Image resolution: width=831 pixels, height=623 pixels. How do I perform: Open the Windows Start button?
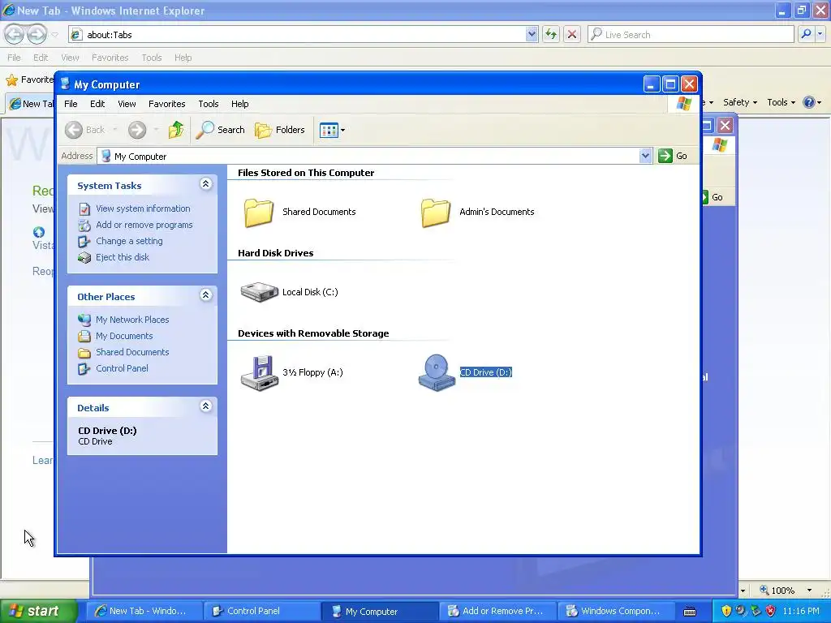point(37,611)
